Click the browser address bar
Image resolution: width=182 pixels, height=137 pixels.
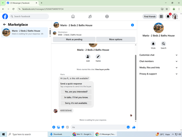pos(90,9)
